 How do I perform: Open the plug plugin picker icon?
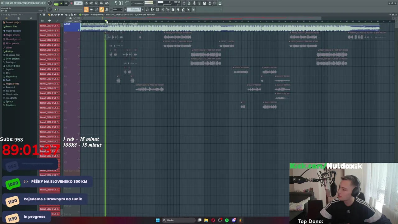click(178, 10)
